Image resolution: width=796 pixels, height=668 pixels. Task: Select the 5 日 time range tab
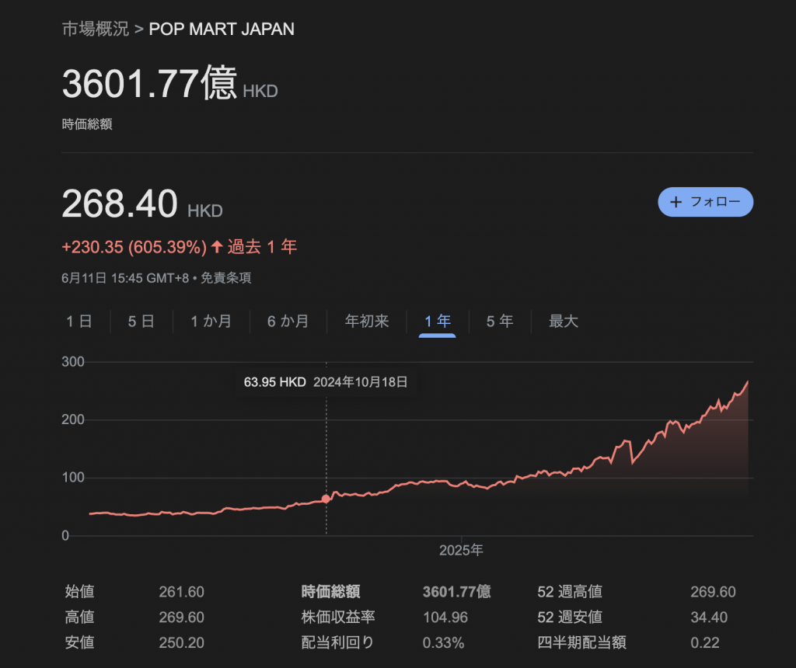pyautogui.click(x=141, y=321)
